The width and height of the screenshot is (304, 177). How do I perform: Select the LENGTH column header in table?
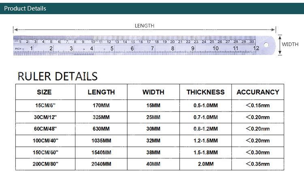coord(101,92)
